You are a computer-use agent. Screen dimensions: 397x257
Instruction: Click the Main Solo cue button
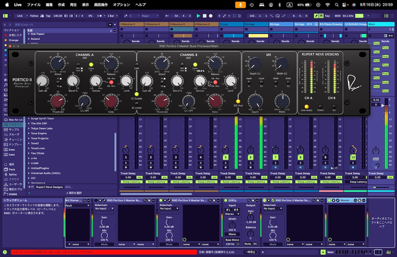pos(376,159)
